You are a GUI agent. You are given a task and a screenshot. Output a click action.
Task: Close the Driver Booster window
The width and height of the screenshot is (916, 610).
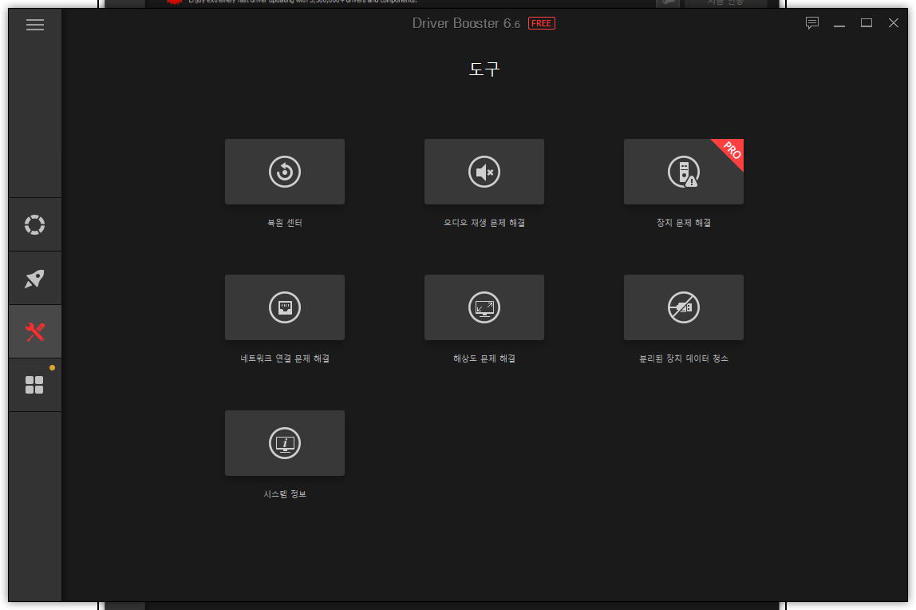[x=893, y=23]
